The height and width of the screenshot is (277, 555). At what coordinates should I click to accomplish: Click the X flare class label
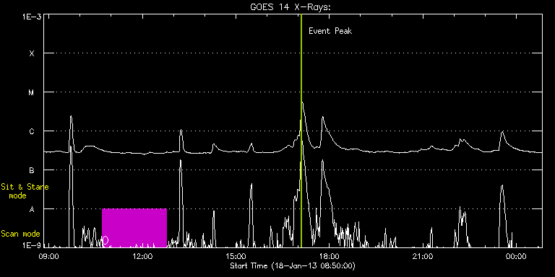32,53
